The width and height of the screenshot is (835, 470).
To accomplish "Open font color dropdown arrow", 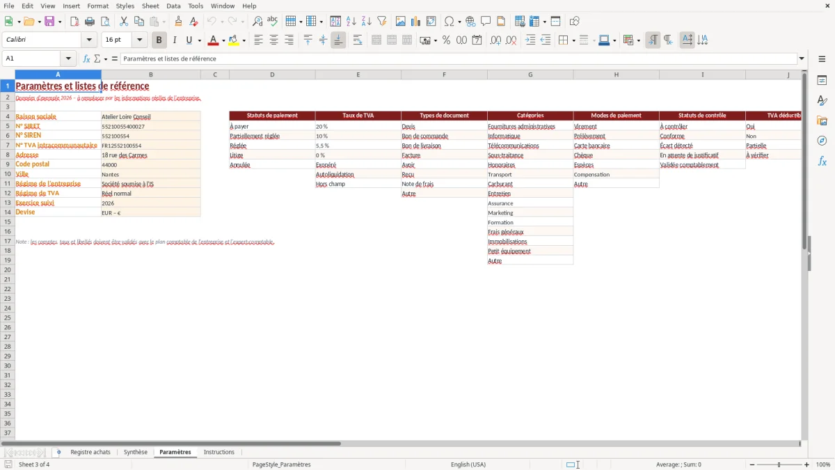I will pos(223,40).
